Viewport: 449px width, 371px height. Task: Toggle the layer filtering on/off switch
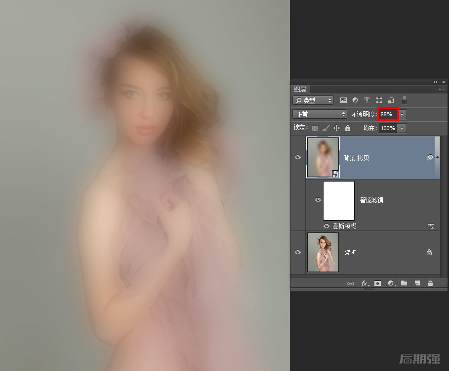(x=404, y=100)
